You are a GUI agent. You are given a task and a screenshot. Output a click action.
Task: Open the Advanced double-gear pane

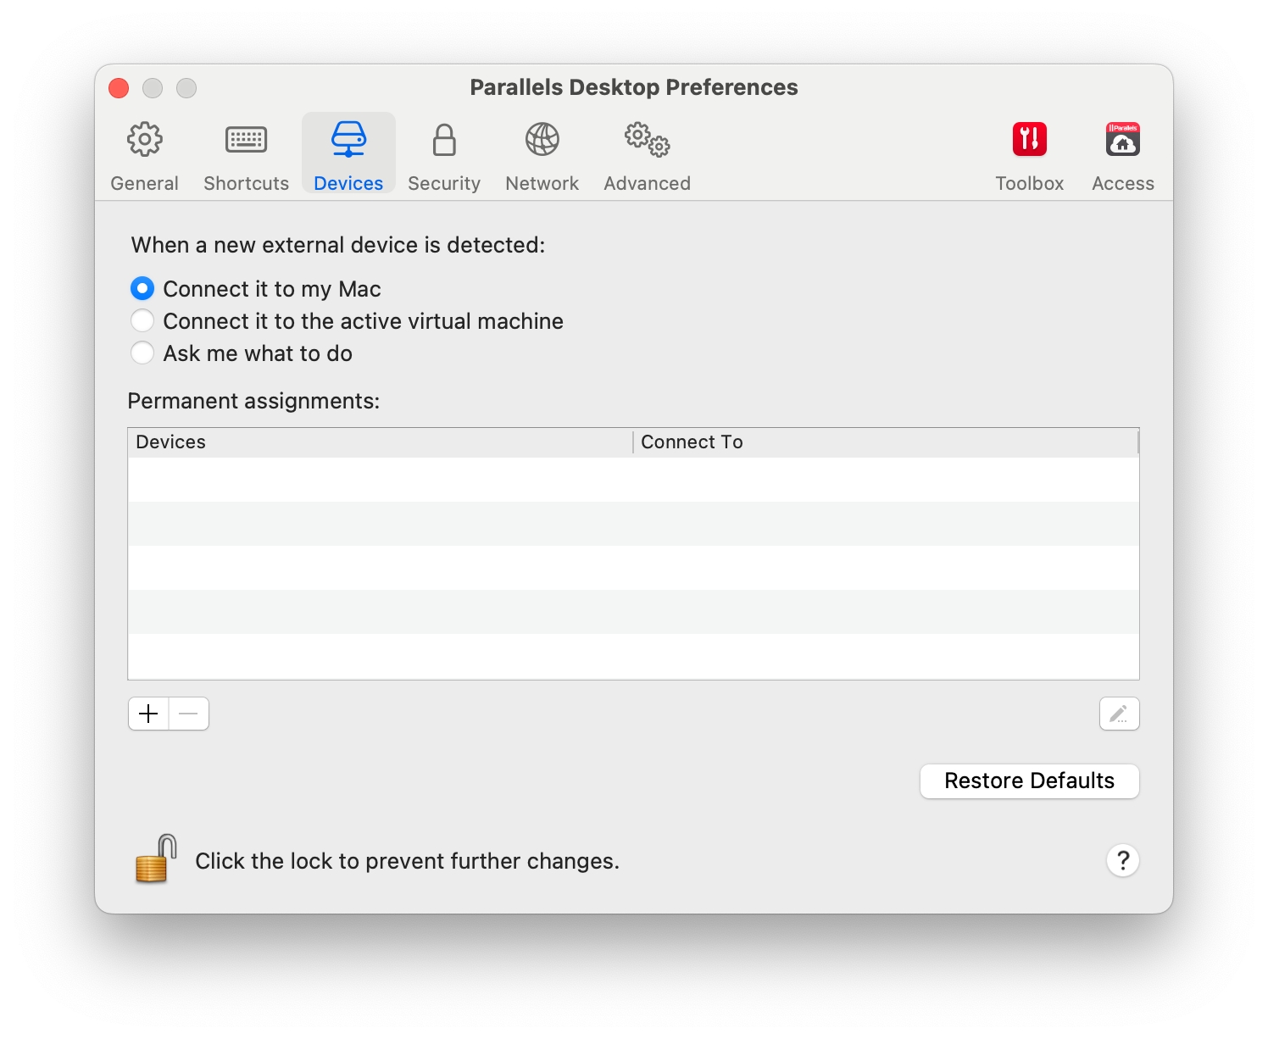pos(647,140)
